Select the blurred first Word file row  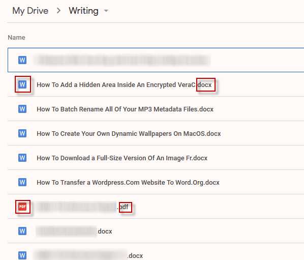(156, 60)
